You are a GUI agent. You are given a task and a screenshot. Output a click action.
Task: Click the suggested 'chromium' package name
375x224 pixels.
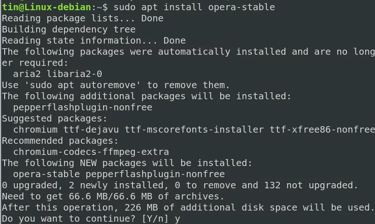pos(35,129)
